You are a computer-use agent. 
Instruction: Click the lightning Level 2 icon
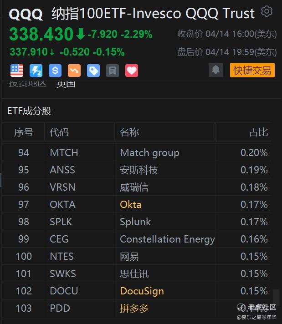[x=36, y=71]
